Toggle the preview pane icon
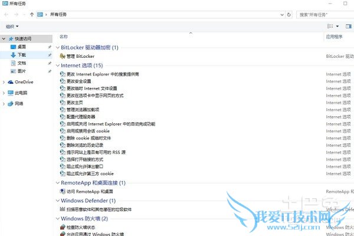Screen dimensions: 354x236 (x=348, y=27)
